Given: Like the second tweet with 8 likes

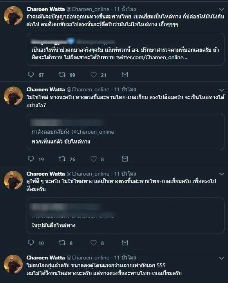Looking at the screenshot, I should pos(94,159).
